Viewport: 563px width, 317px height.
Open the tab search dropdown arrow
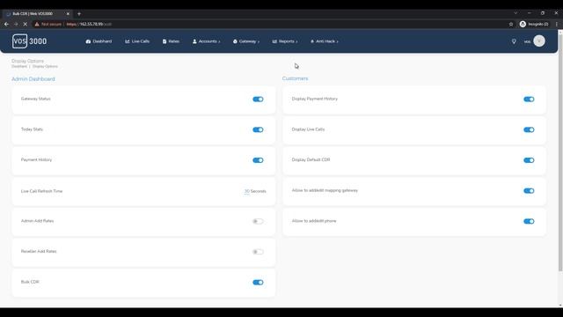(x=515, y=13)
